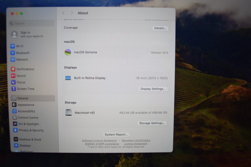Open Focus settings label
The height and width of the screenshot is (167, 251).
coord(21,82)
